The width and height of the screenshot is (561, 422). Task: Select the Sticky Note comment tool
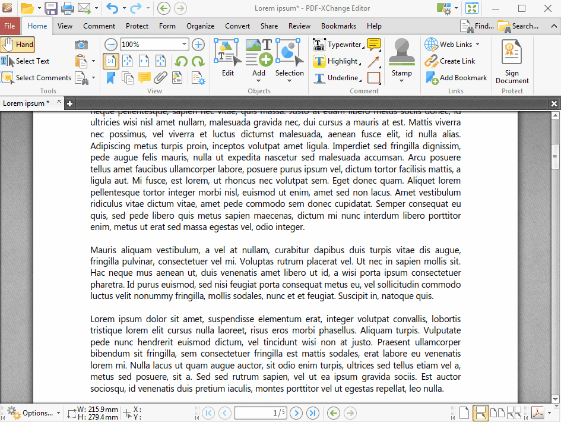pos(374,45)
